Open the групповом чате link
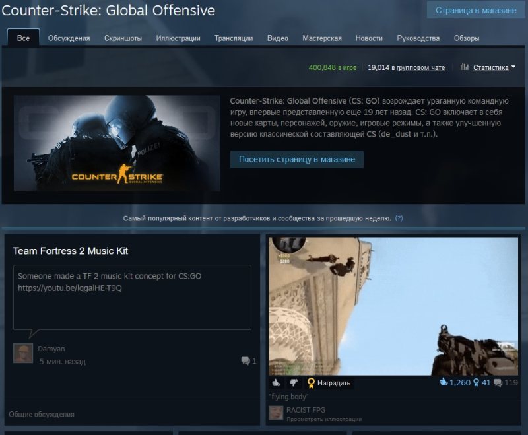Screen dimensions: 528x435 point(420,68)
